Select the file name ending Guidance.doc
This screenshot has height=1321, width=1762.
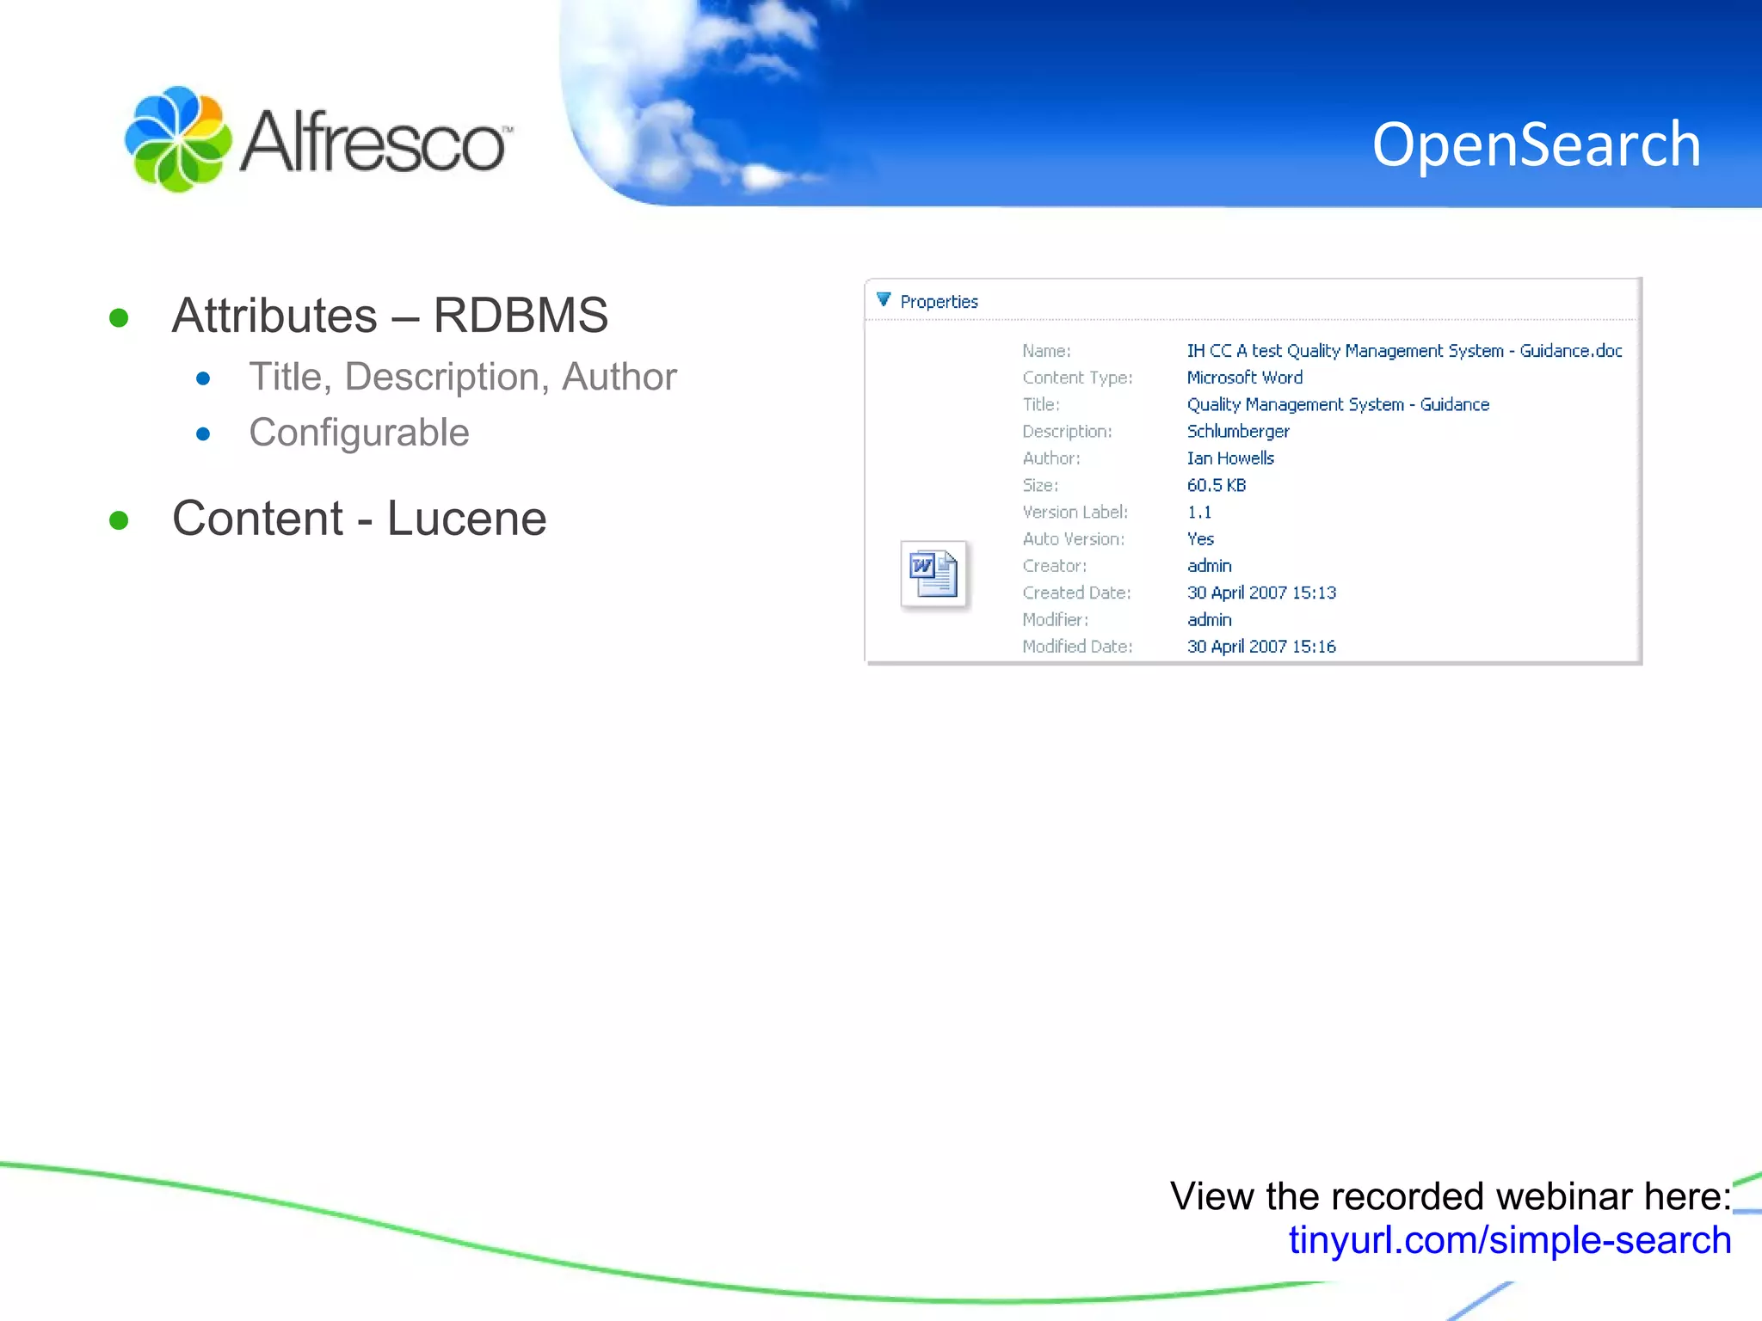click(1404, 351)
